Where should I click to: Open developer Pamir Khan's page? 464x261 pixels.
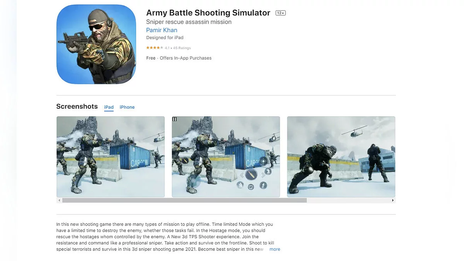click(x=162, y=30)
